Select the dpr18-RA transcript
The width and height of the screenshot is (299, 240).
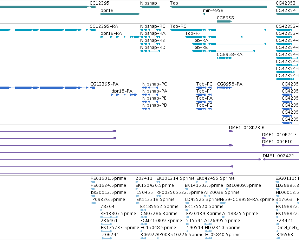click(x=120, y=37)
